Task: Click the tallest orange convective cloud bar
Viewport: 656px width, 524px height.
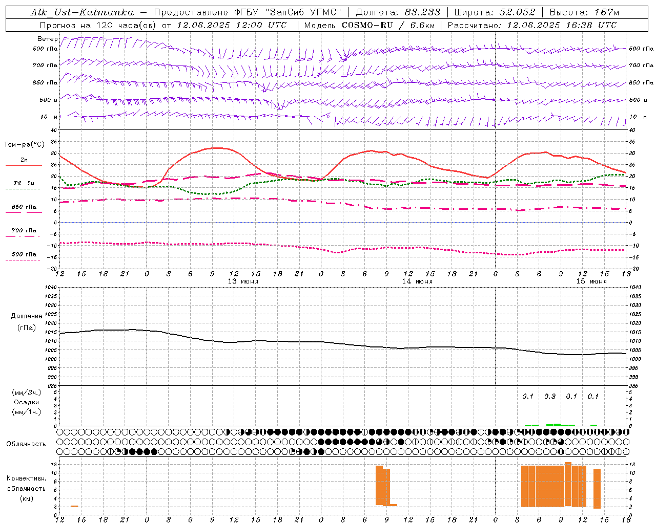Action: [x=568, y=484]
